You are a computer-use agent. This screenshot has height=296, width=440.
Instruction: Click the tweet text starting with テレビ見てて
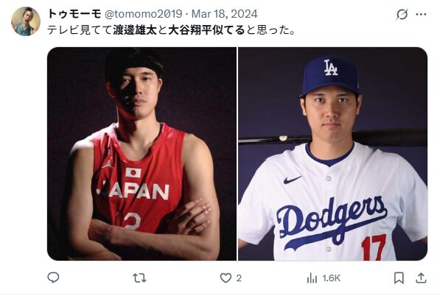[x=171, y=30]
